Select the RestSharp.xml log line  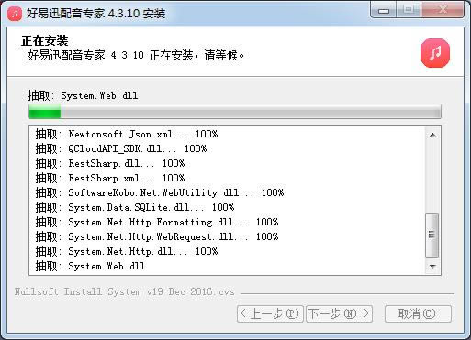pyautogui.click(x=110, y=178)
